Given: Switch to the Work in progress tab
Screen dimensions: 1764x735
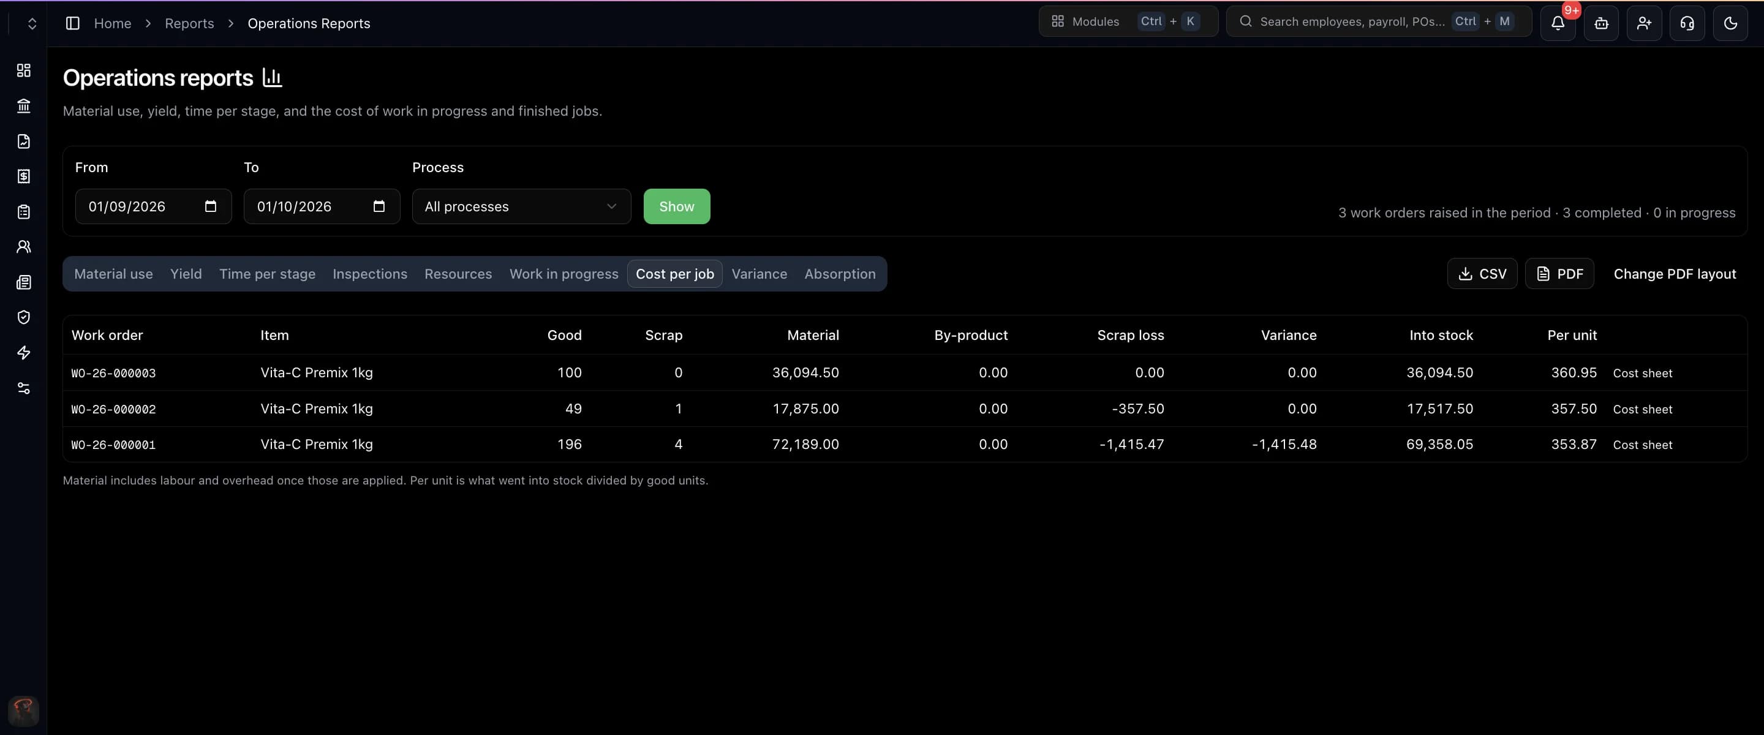Looking at the screenshot, I should click(x=563, y=274).
